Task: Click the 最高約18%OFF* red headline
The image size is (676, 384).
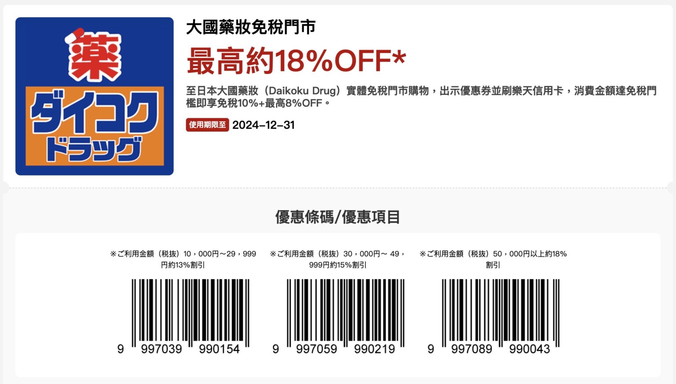Action: click(x=296, y=61)
